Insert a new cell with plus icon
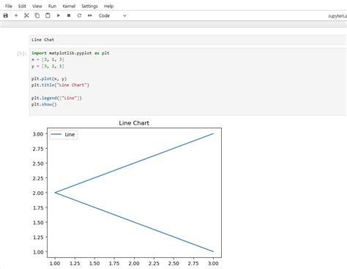Screen dimensions: 347x269 tap(16, 15)
